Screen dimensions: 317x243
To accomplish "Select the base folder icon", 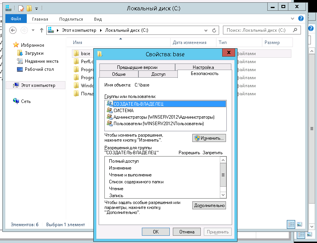I will coord(76,54).
